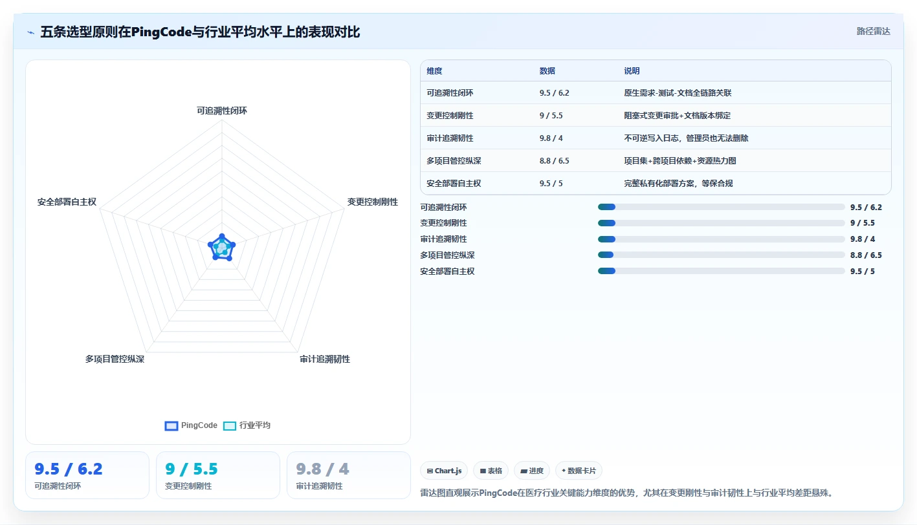Open the 9.8 / 4 审计追溯韧性 stat card
Image resolution: width=917 pixels, height=525 pixels.
[349, 475]
